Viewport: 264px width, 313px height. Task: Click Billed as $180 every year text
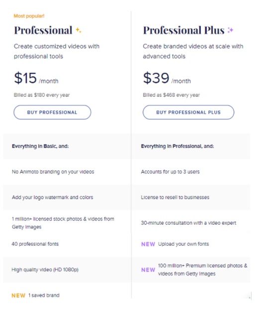(42, 95)
